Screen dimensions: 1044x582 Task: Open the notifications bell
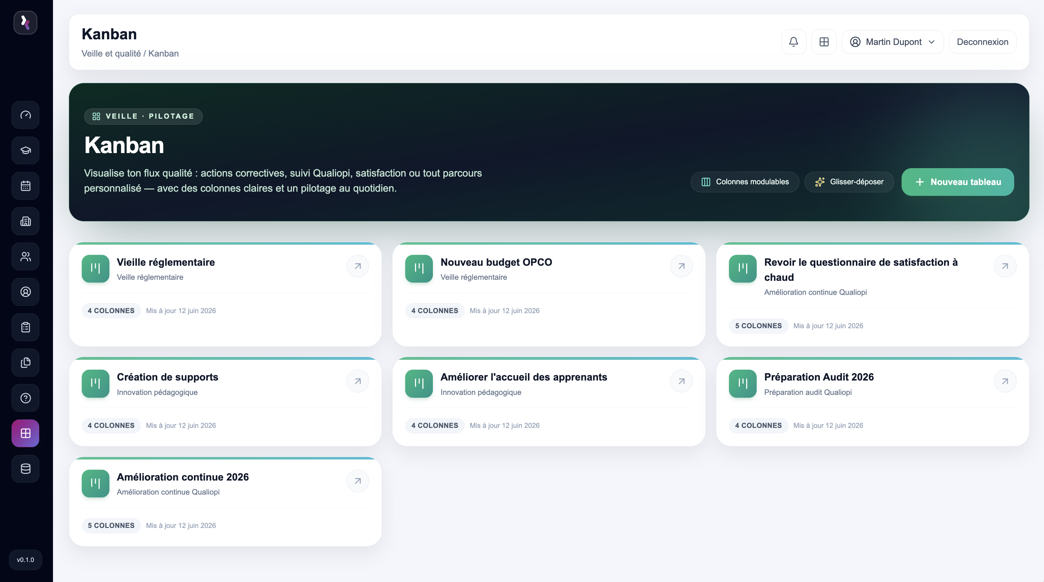(x=793, y=42)
